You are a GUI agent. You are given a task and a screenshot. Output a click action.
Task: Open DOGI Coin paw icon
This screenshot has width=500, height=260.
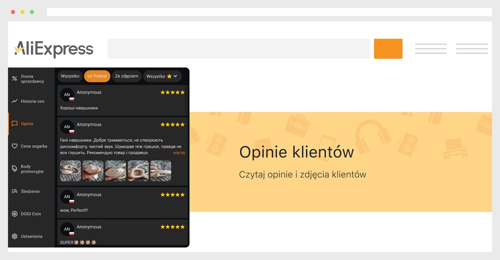click(14, 214)
